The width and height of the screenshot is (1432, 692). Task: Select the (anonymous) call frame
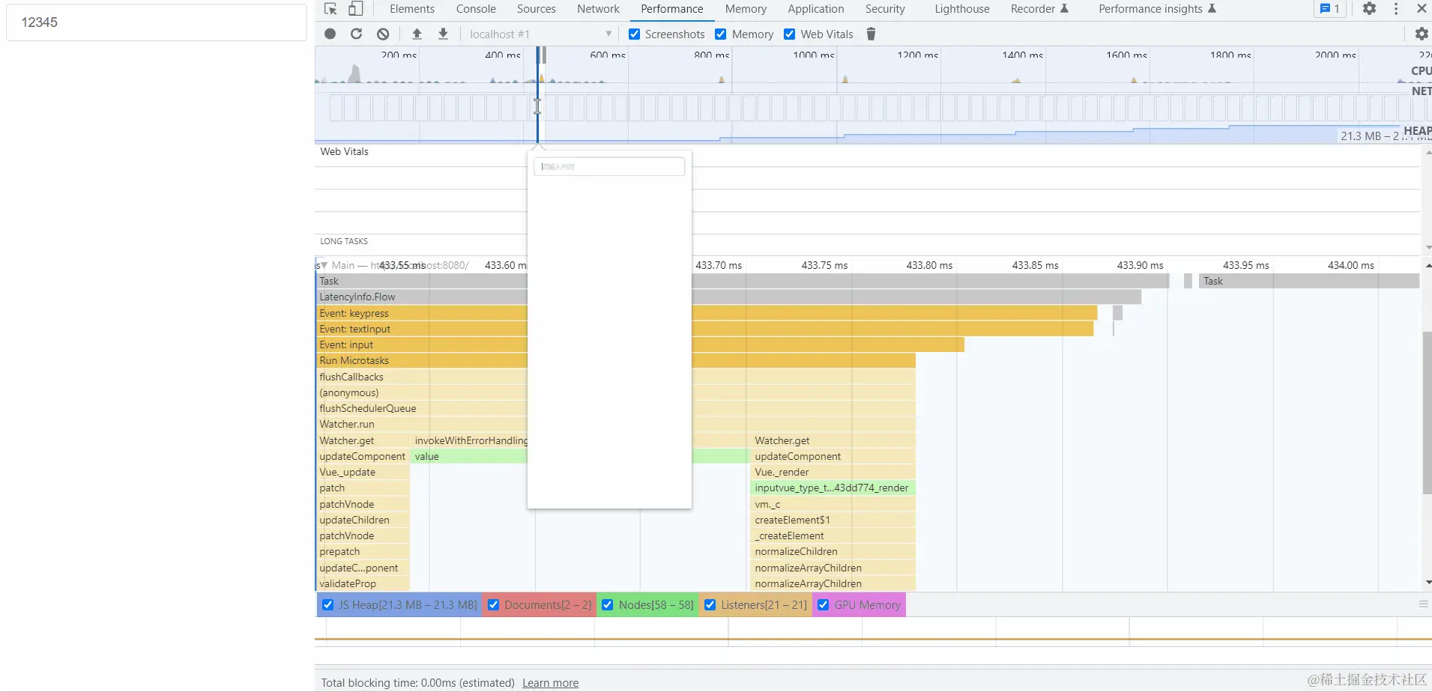tap(615, 392)
